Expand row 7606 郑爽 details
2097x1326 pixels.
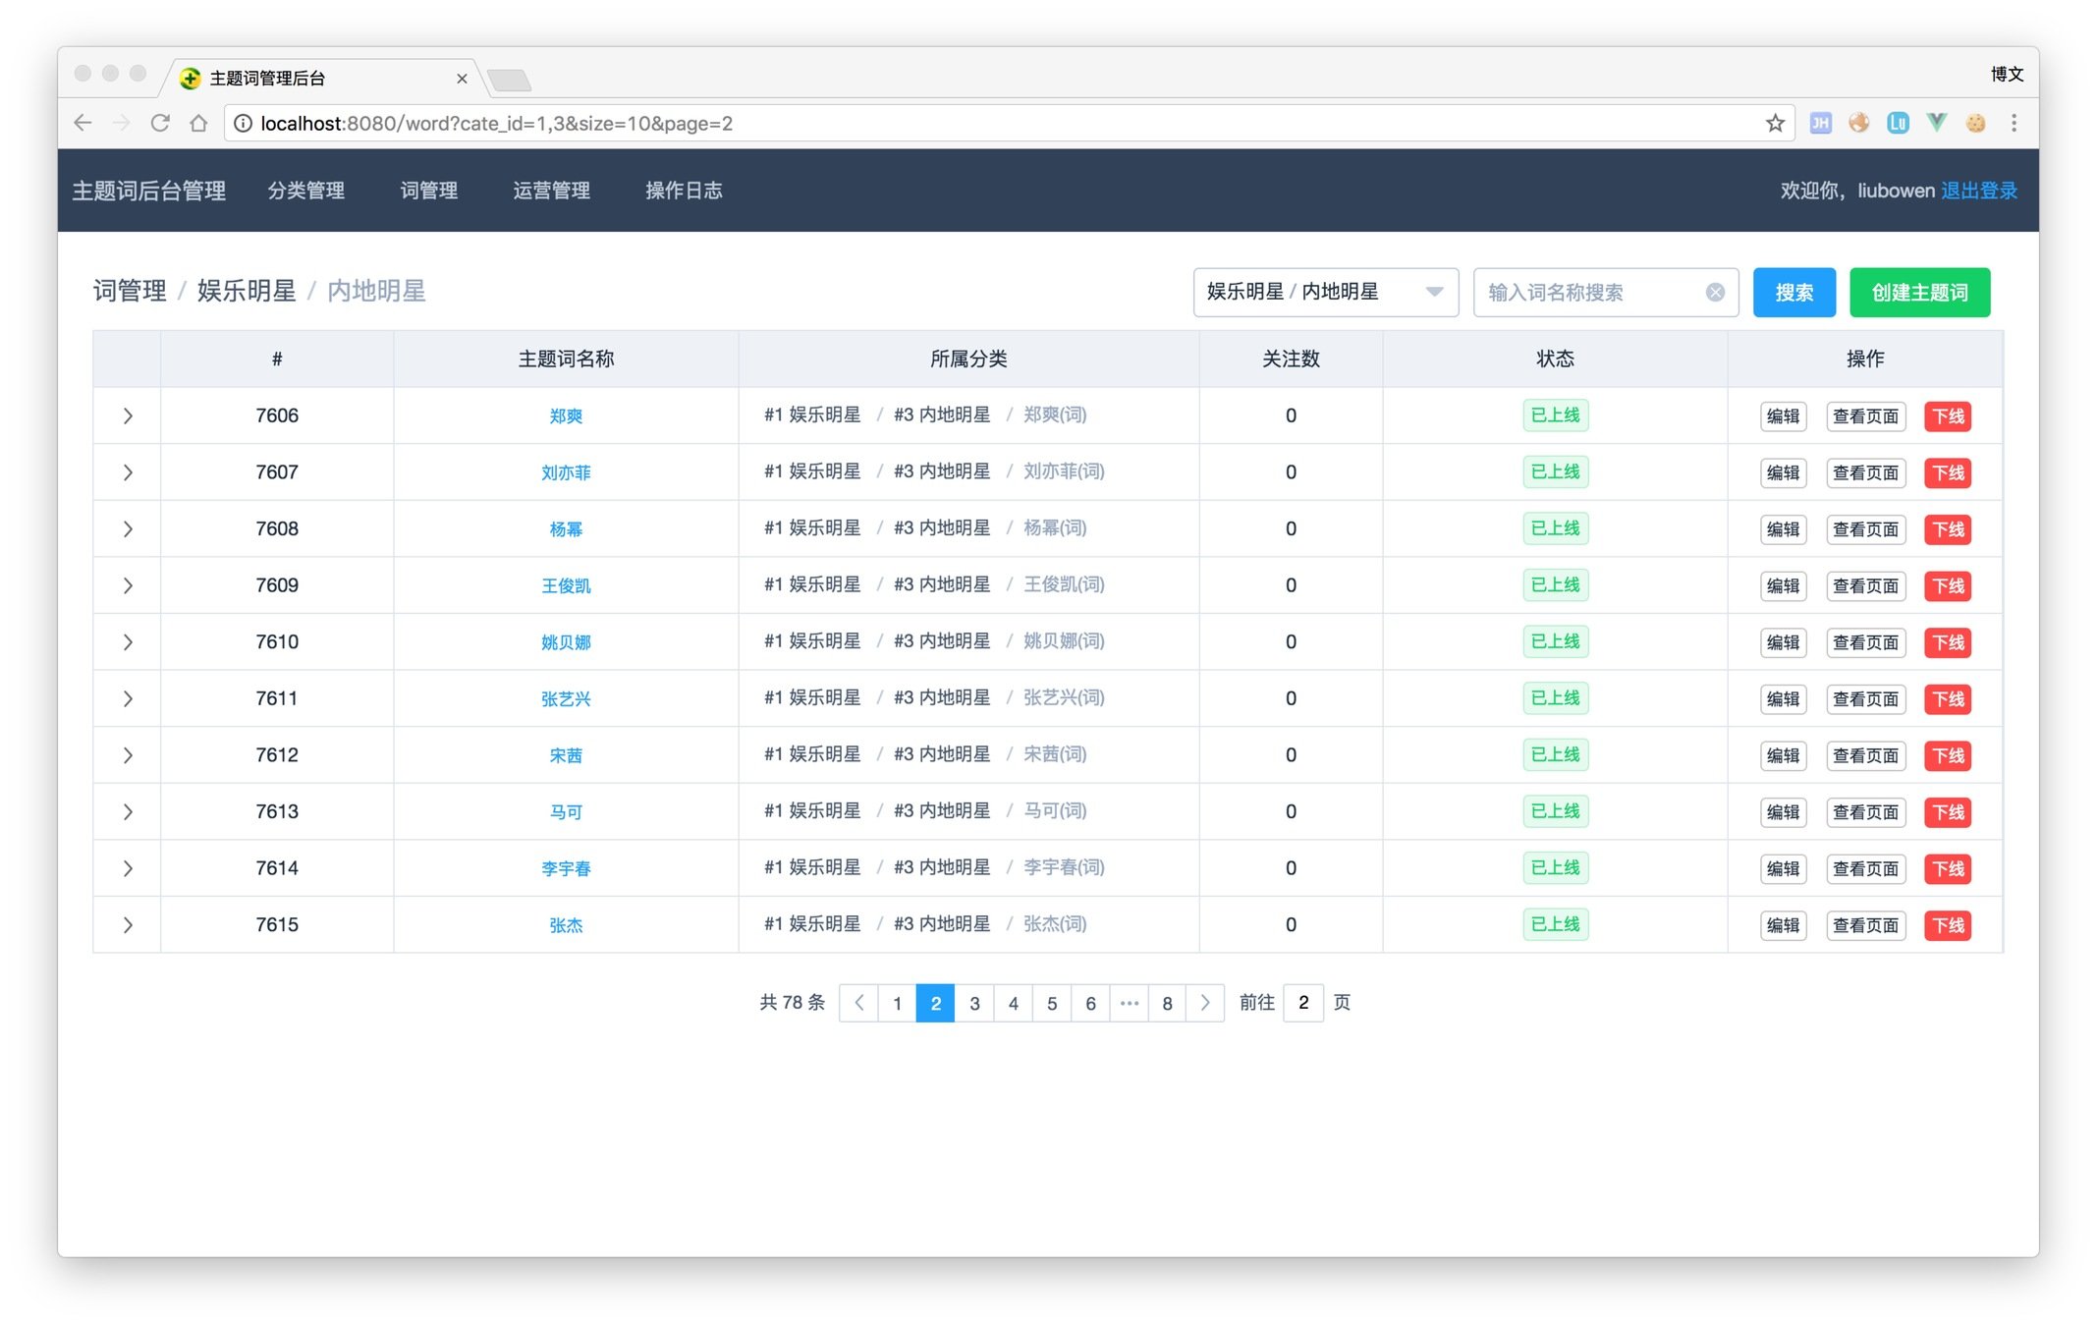(128, 416)
